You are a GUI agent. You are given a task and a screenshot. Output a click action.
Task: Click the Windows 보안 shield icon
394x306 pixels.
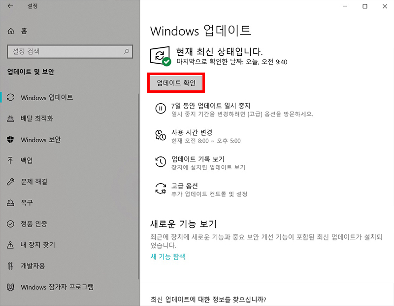point(10,140)
